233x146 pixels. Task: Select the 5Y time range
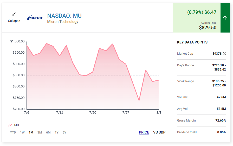pyautogui.click(x=64, y=132)
